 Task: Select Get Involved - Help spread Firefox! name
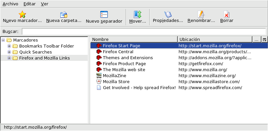(x=139, y=88)
